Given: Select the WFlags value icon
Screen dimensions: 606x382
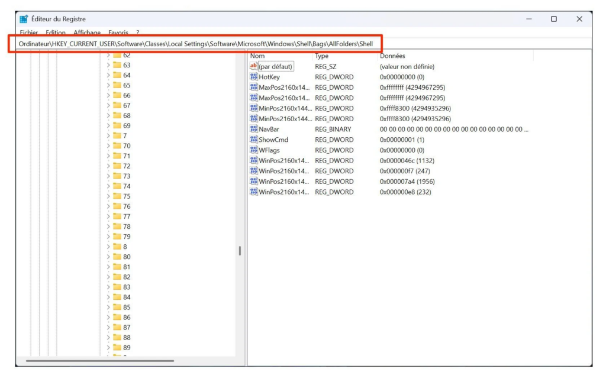Looking at the screenshot, I should [x=254, y=150].
